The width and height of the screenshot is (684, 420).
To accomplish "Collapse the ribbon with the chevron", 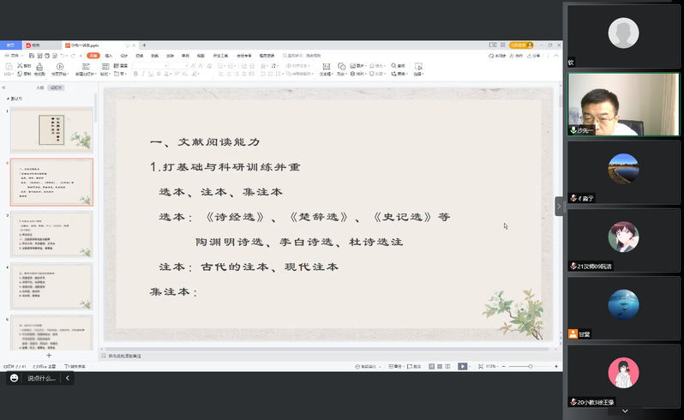I will (x=555, y=56).
